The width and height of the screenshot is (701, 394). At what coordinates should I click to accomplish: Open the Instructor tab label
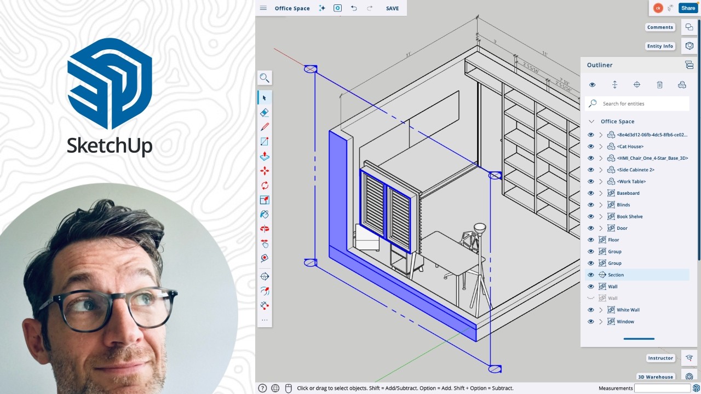[x=660, y=358]
